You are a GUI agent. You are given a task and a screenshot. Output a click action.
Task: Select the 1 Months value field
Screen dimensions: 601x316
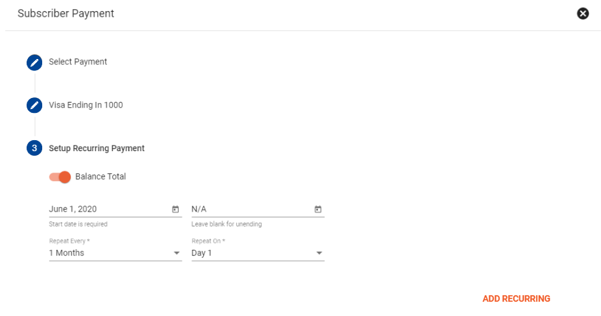(x=116, y=253)
